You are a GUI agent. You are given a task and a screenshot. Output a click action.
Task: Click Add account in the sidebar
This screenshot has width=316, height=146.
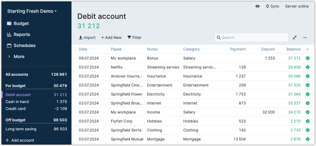click(20, 140)
